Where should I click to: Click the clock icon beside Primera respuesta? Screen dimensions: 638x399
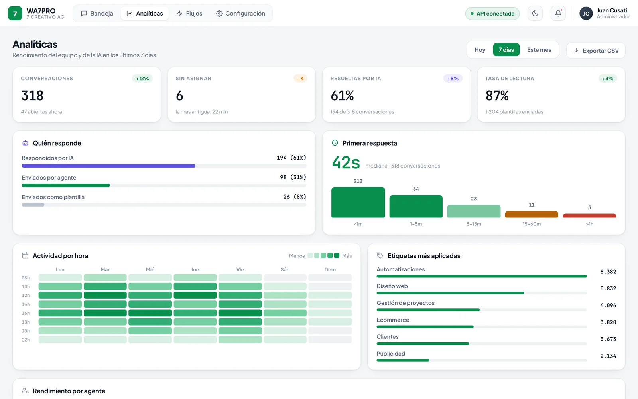pos(335,143)
